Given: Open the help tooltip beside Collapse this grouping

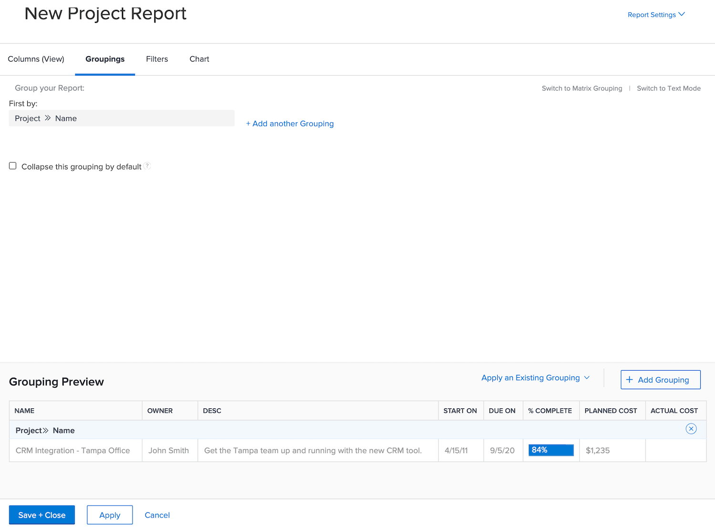Looking at the screenshot, I should tap(147, 166).
